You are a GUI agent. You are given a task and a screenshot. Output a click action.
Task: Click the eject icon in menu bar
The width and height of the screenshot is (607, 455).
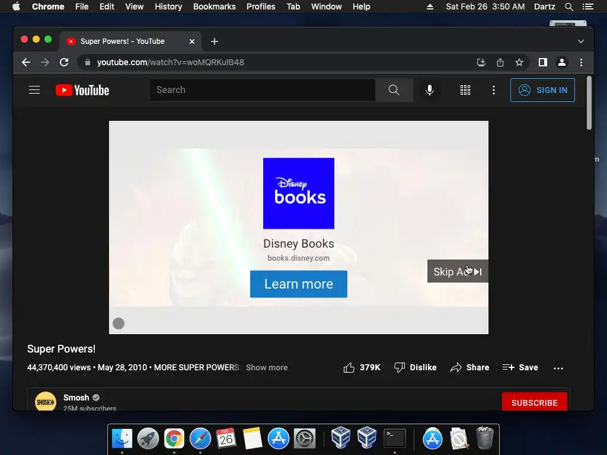(x=430, y=7)
